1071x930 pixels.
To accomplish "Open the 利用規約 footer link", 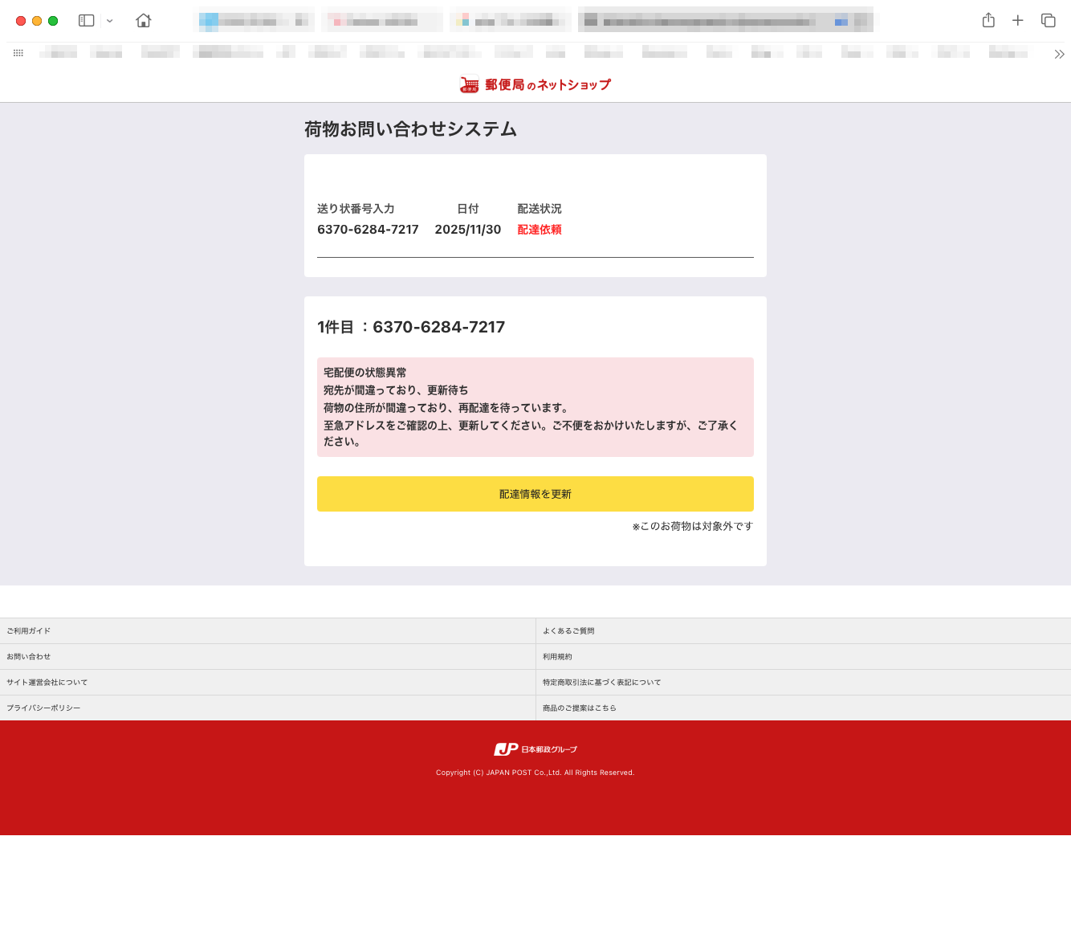I will pyautogui.click(x=557, y=657).
